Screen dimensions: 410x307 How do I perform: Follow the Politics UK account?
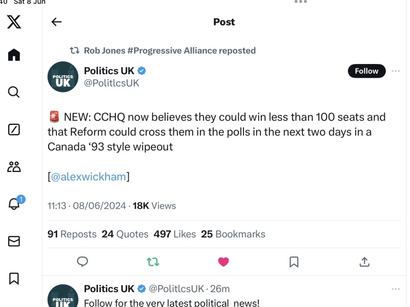(366, 71)
